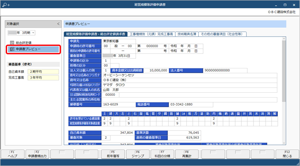Click the 処理の区分 value 00
This screenshot has width=300, height=166.
106,65
